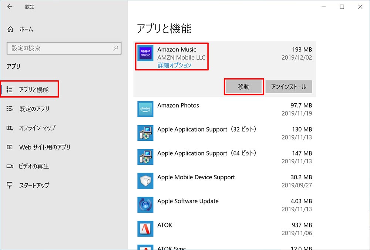Click the 193 MB size value
The width and height of the screenshot is (370, 250).
point(302,49)
